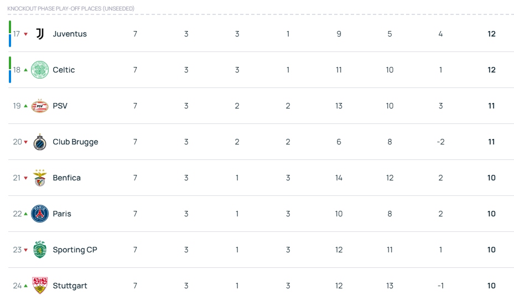Image resolution: width=514 pixels, height=300 pixels.
Task: Click the green up arrow beside Paris
Action: (25, 214)
